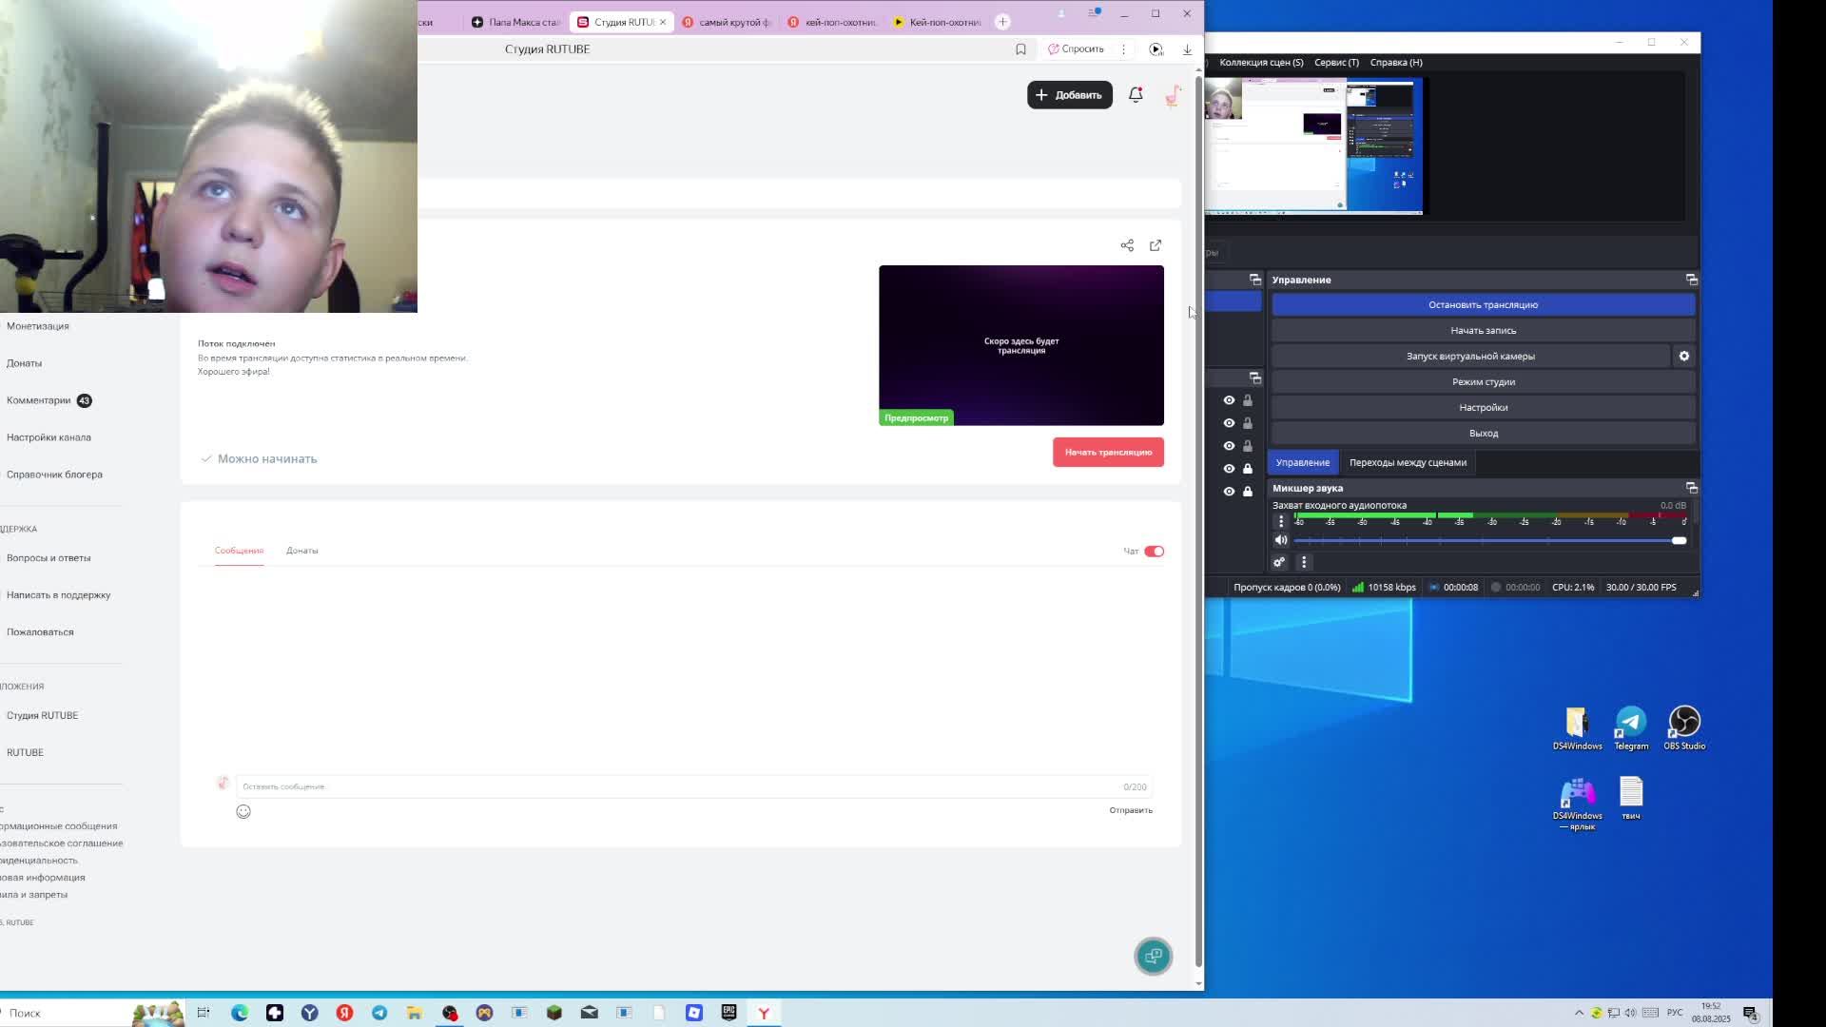
Task: Unlock the last source using the lock icon
Action: (x=1248, y=492)
